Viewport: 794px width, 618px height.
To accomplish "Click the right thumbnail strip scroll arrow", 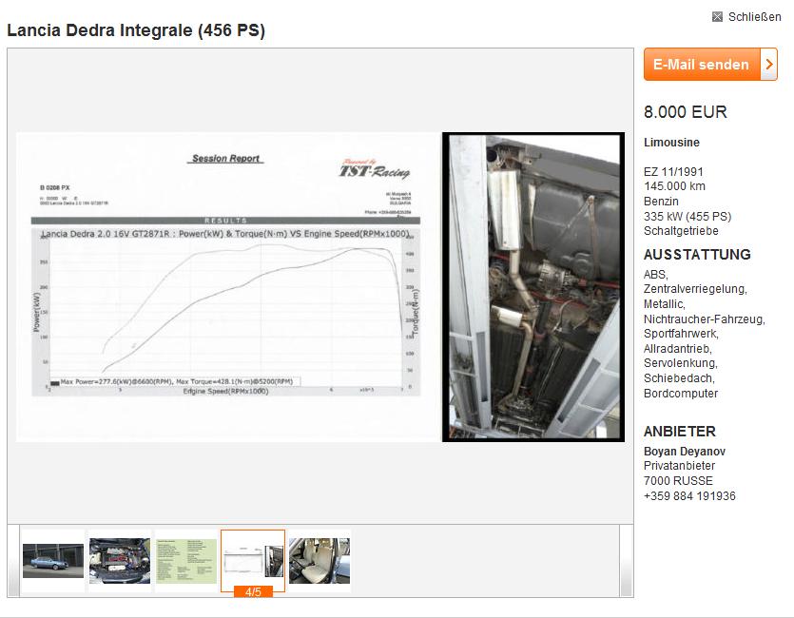I will 627,561.
